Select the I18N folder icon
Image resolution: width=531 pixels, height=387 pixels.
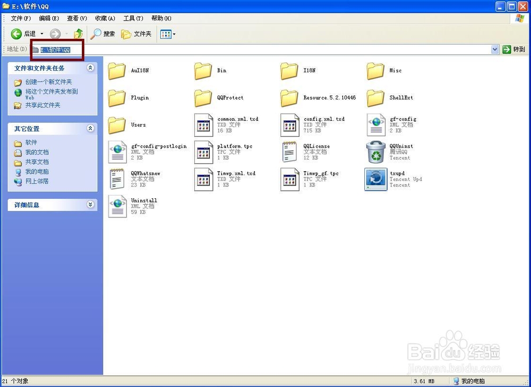pos(289,71)
